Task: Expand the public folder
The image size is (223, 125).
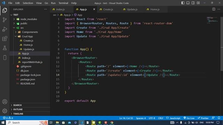Action: pyautogui.click(x=14, y=23)
